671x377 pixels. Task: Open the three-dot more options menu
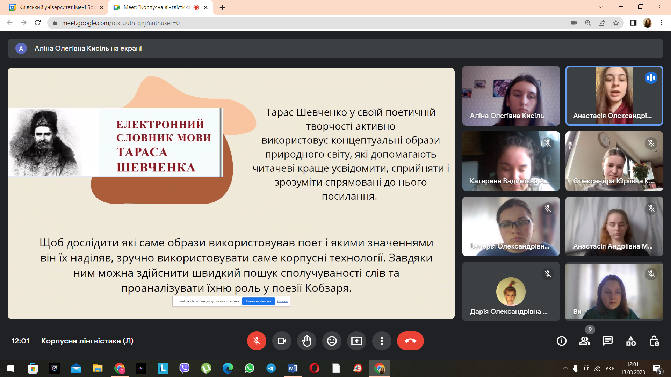[382, 341]
